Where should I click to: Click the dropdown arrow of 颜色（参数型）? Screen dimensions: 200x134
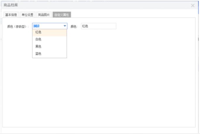point(65,26)
